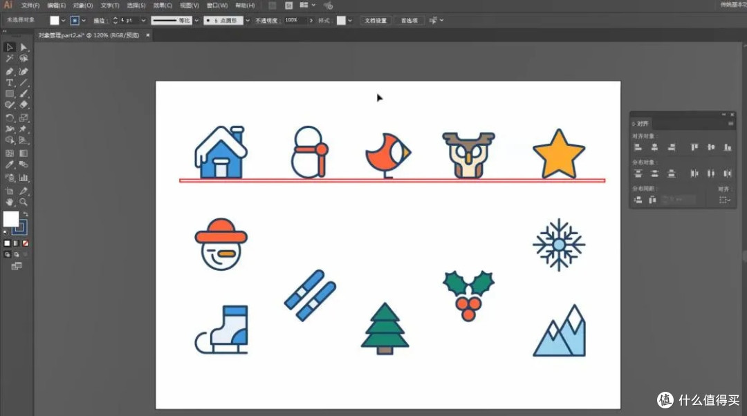Open stroke color dropdown in control bar
The height and width of the screenshot is (416, 747).
(84, 21)
